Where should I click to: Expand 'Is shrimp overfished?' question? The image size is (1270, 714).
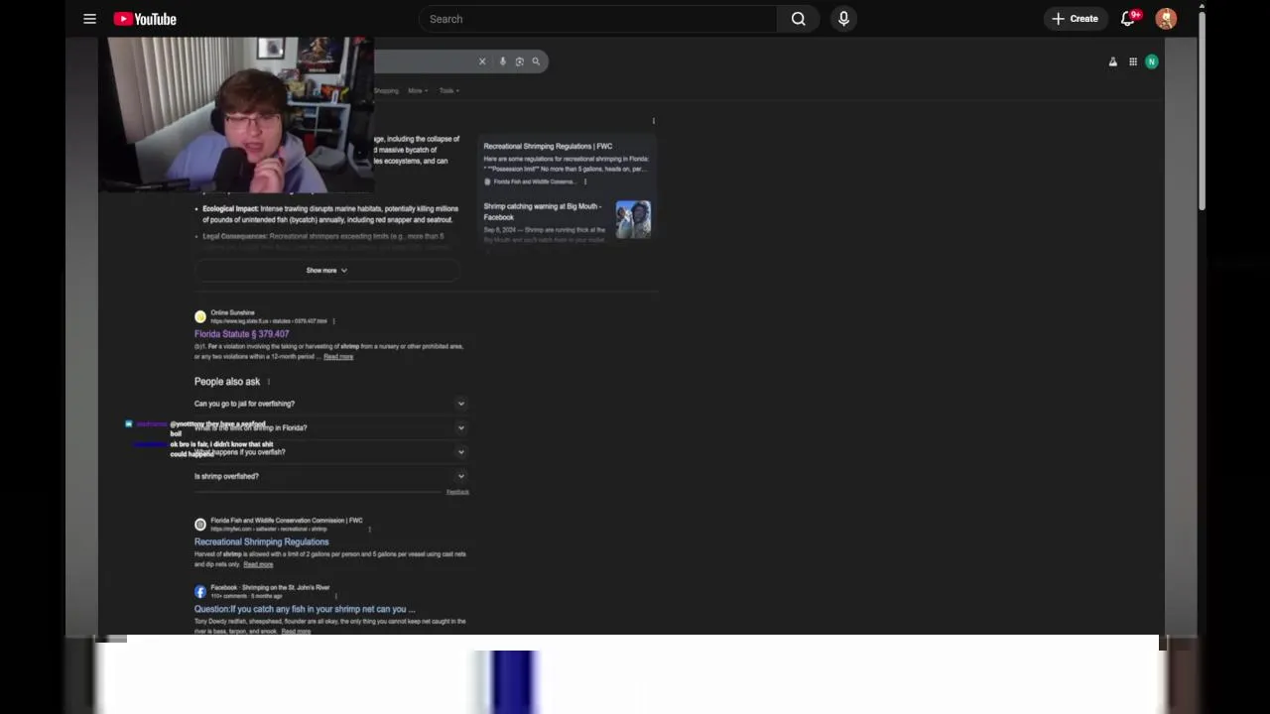coord(329,476)
